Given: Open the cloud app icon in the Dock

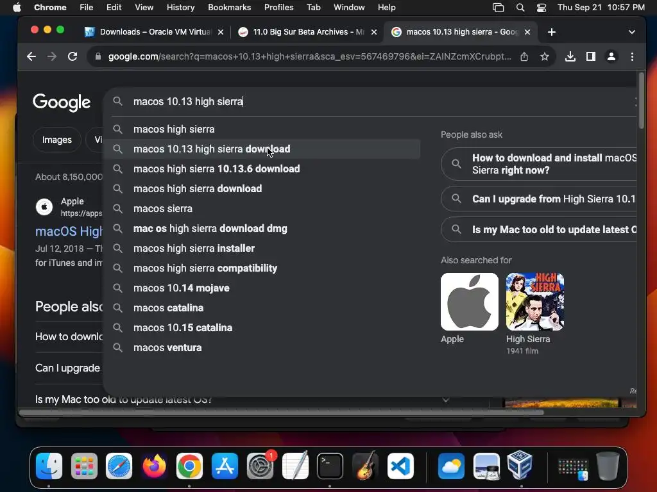Looking at the screenshot, I should coord(451,466).
